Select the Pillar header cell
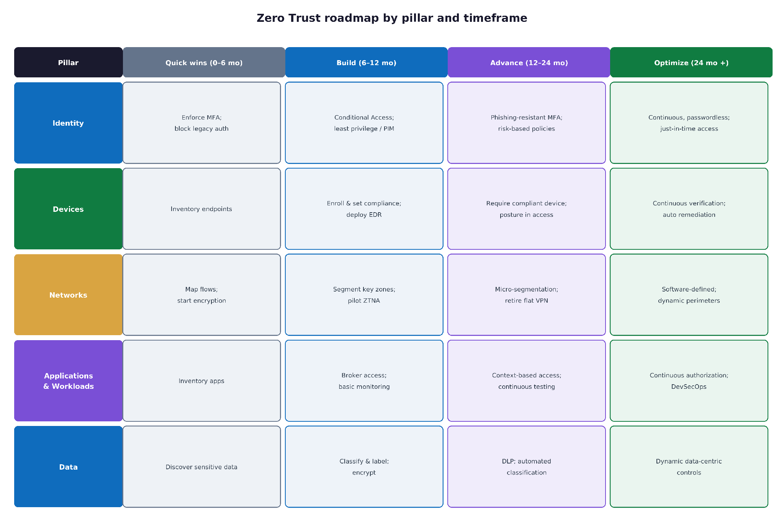This screenshot has height=529, width=784. tap(68, 62)
